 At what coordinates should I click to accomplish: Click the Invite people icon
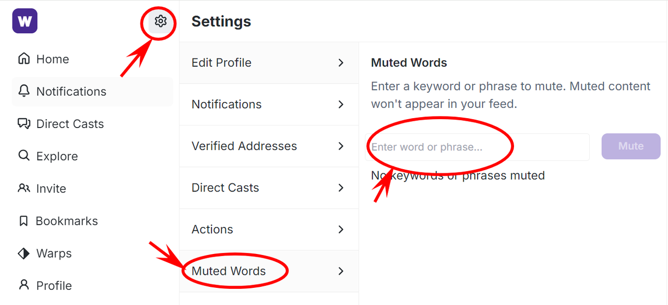pos(23,188)
